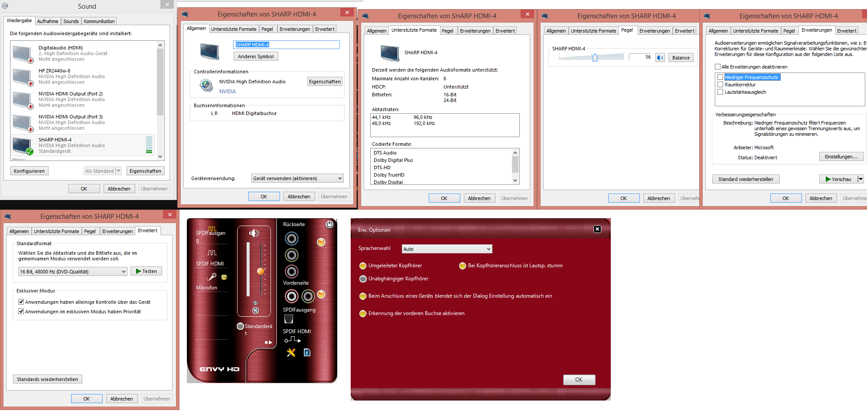The image size is (867, 417).
Task: Click the Testen button
Action: coord(147,271)
